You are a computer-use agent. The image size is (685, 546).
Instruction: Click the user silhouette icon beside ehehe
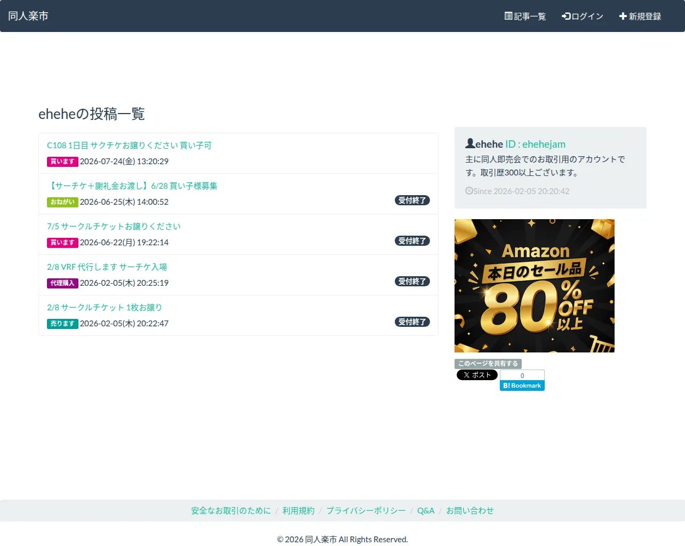(x=470, y=143)
